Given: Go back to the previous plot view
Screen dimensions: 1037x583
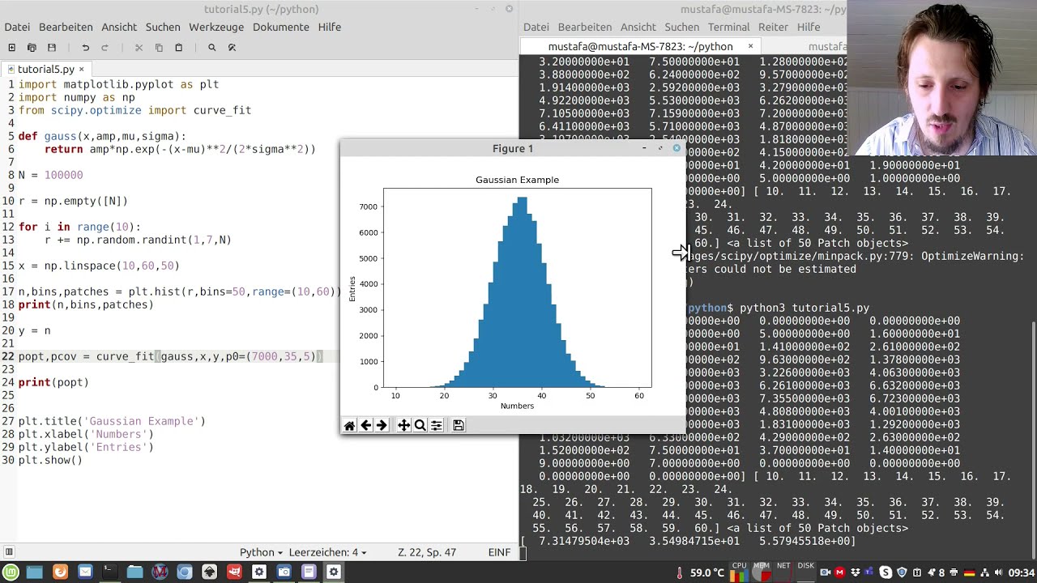Looking at the screenshot, I should pyautogui.click(x=365, y=425).
